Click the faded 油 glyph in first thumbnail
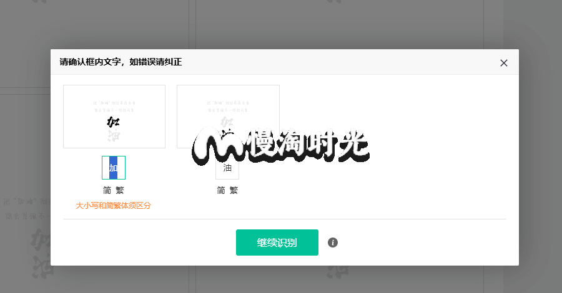This screenshot has width=562, height=293. 114,135
